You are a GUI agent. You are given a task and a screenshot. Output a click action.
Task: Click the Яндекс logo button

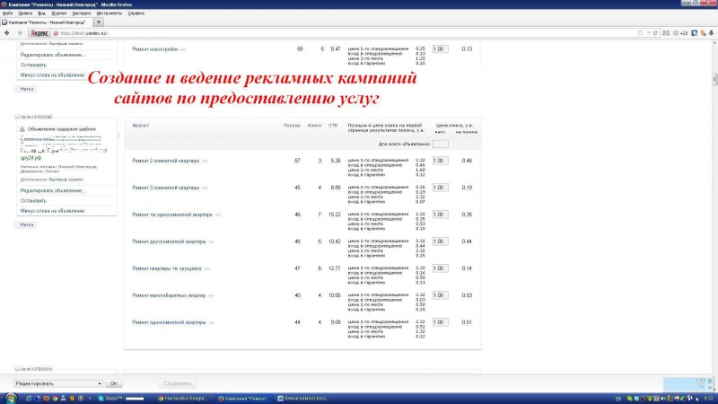(39, 33)
